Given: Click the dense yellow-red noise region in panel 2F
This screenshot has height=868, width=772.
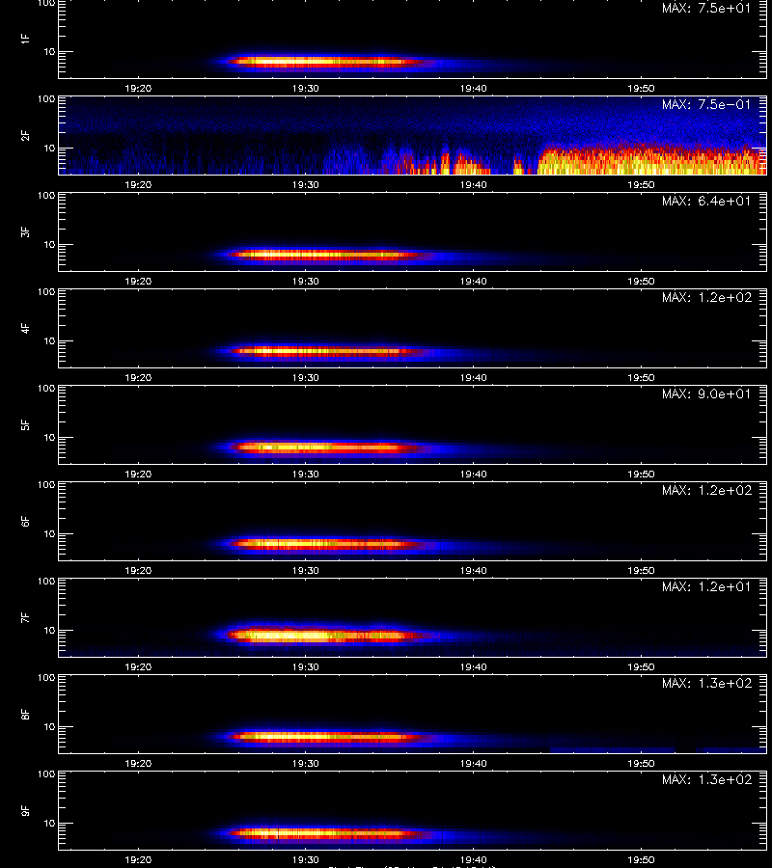Looking at the screenshot, I should point(652,160).
